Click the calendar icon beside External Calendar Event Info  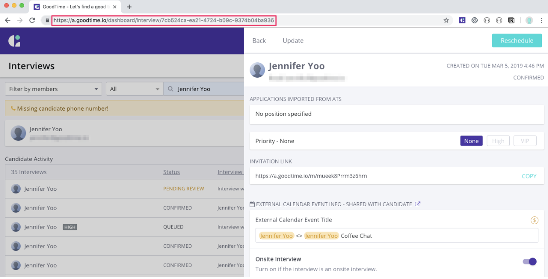pos(252,204)
